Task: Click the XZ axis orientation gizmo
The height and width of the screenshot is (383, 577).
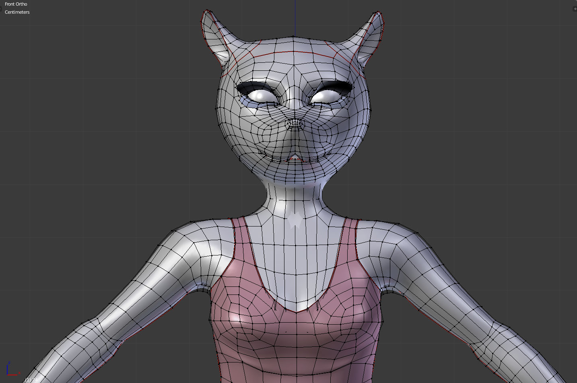Action: tap(11, 369)
